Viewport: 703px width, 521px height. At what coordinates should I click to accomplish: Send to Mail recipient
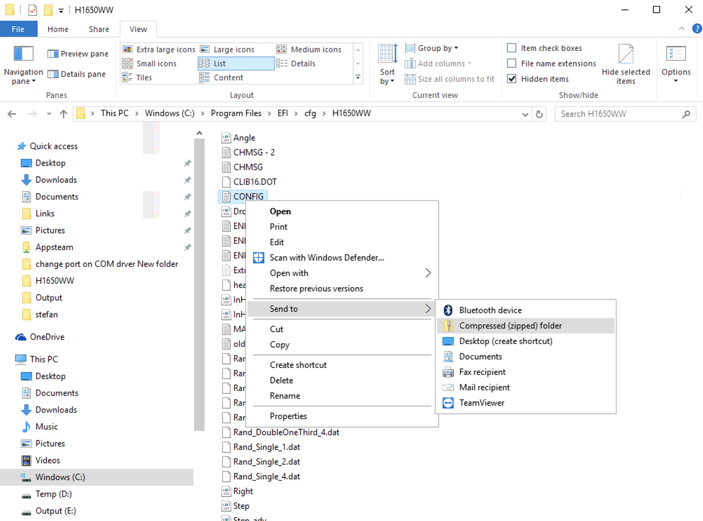526,388
